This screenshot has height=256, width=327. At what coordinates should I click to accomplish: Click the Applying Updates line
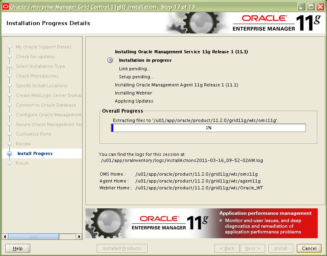pos(134,101)
